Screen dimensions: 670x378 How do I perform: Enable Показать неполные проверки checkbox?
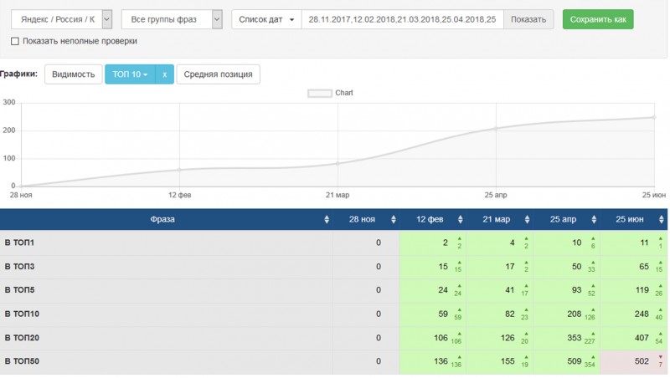15,41
